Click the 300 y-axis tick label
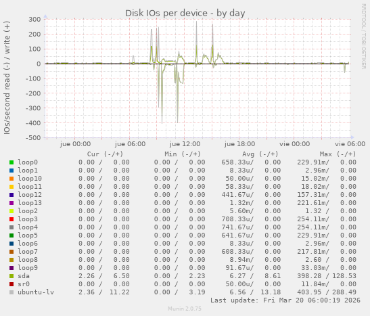This screenshot has height=316, width=370. tap(34, 20)
